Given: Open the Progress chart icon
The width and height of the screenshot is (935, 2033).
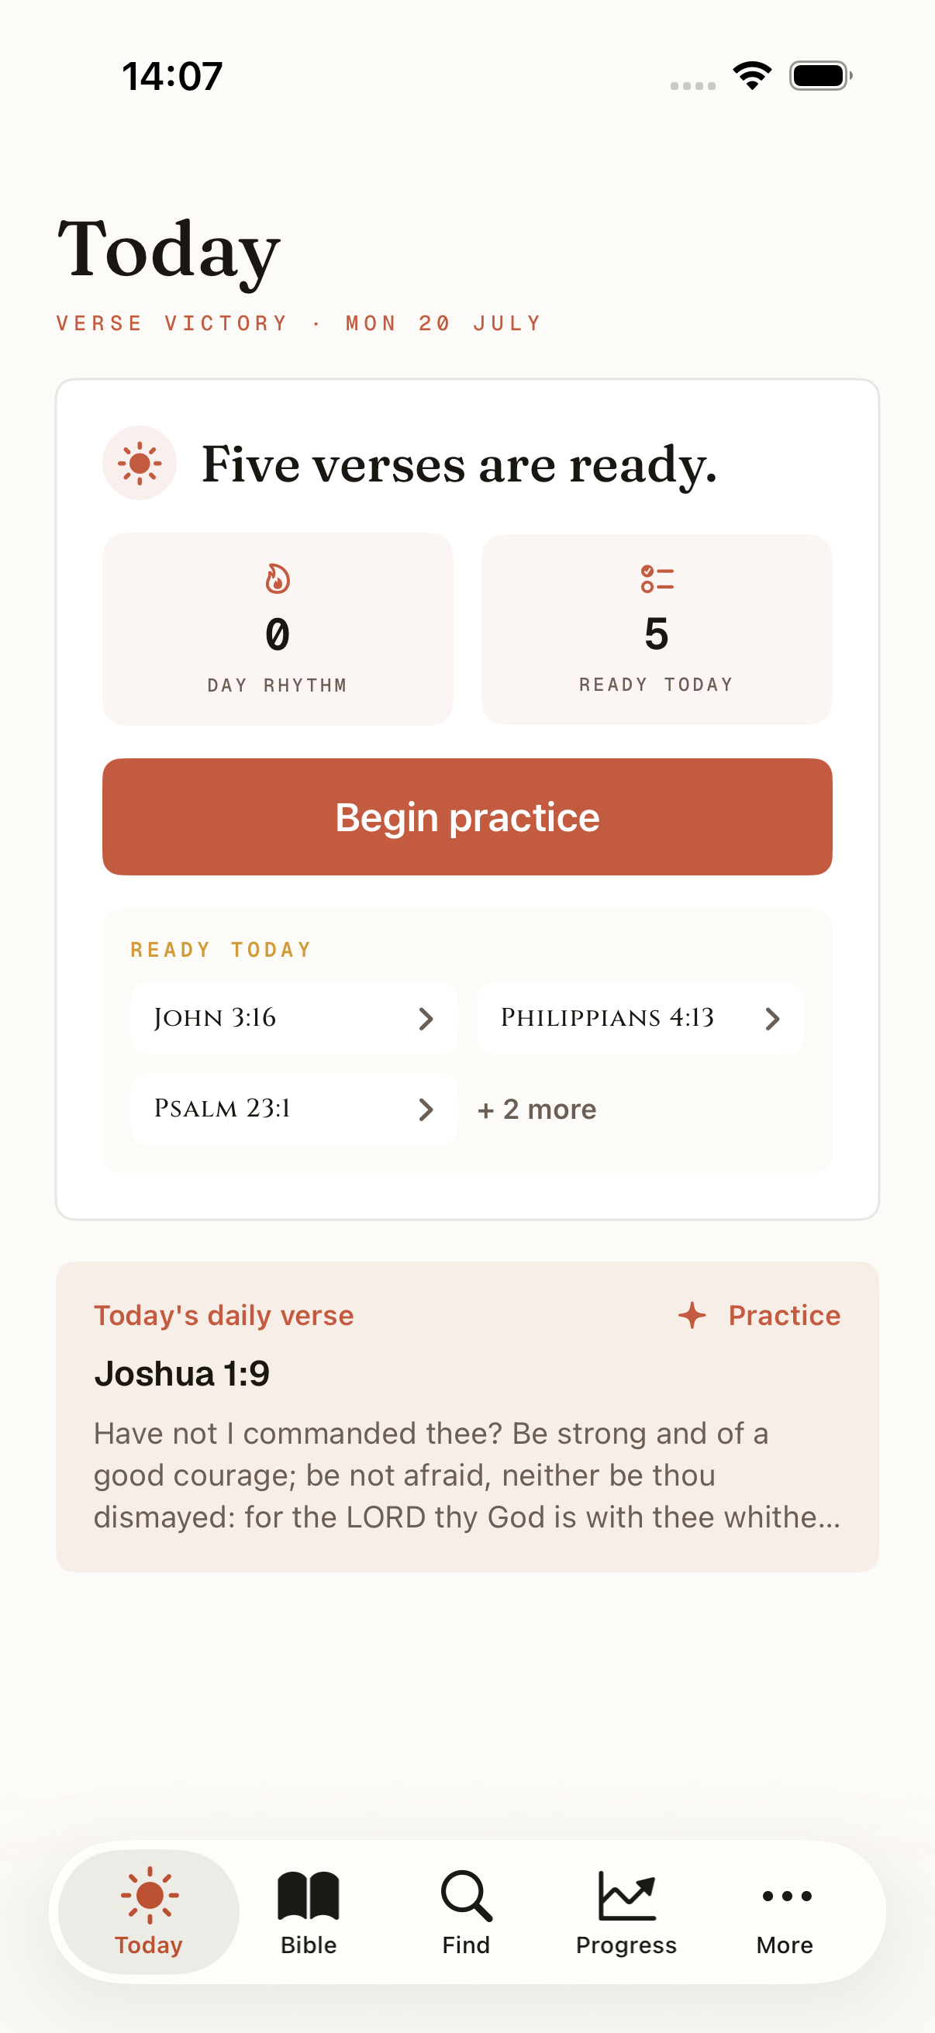Looking at the screenshot, I should pyautogui.click(x=626, y=1896).
